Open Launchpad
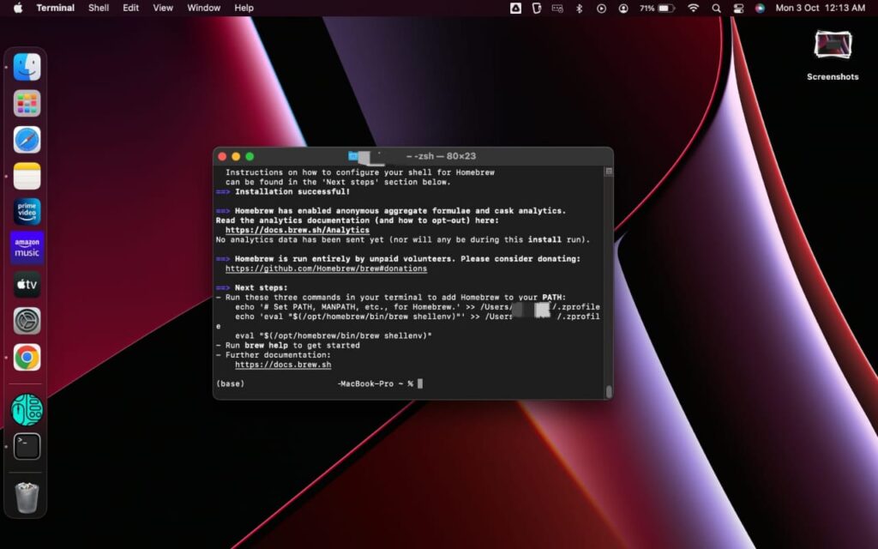Screen dimensions: 878x549 [x=27, y=103]
